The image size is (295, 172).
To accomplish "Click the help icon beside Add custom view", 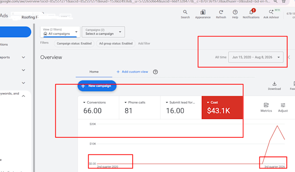I will [155, 72].
